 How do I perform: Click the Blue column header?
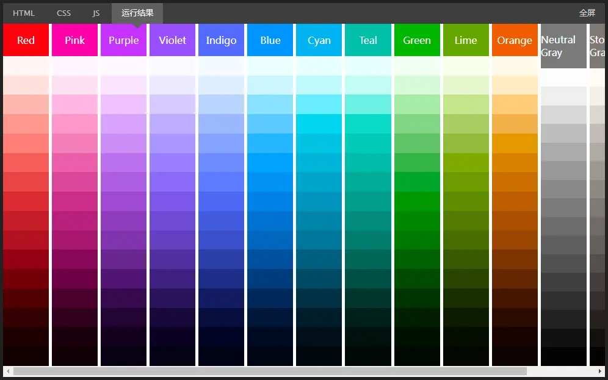270,40
